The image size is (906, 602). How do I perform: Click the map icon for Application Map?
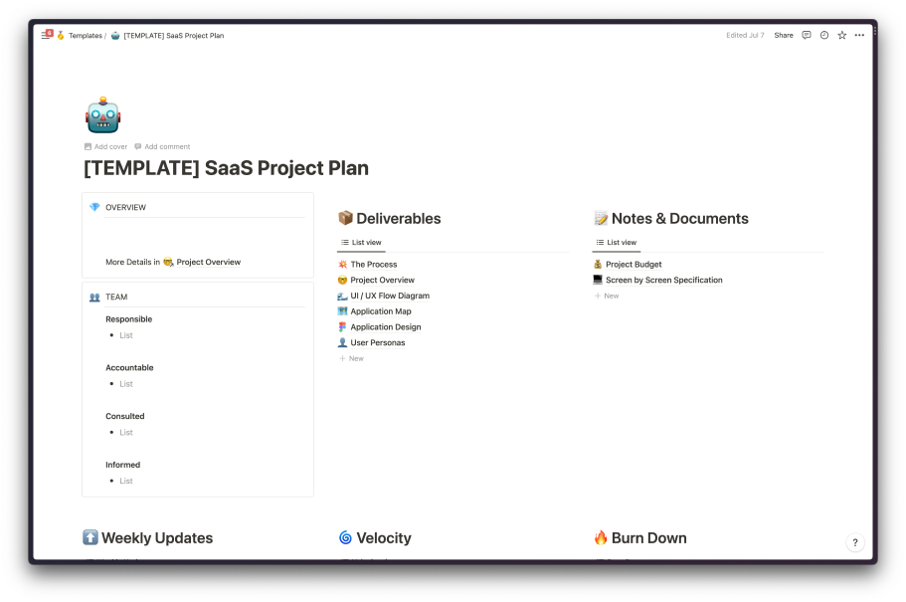[x=343, y=311]
